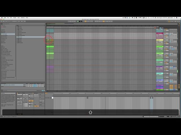Screen dimensions: 181x135
Task: Open User Library under Places
Action: click(x=5, y=48)
